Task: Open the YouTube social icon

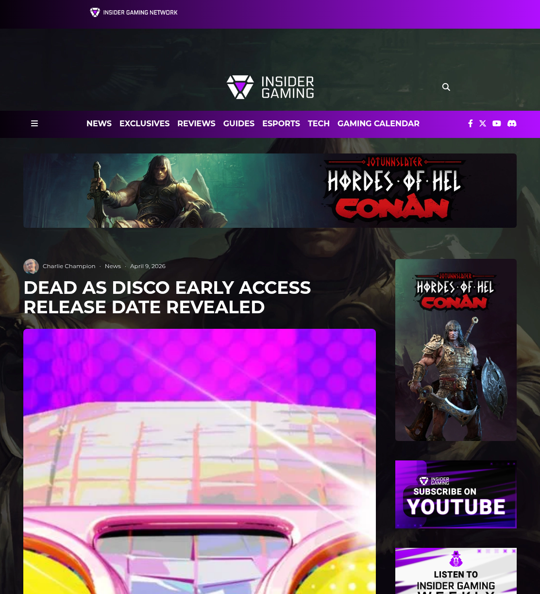Action: click(496, 123)
